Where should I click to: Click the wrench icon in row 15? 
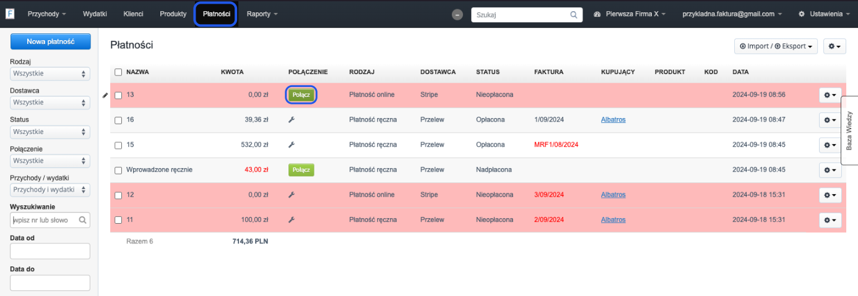[292, 145]
